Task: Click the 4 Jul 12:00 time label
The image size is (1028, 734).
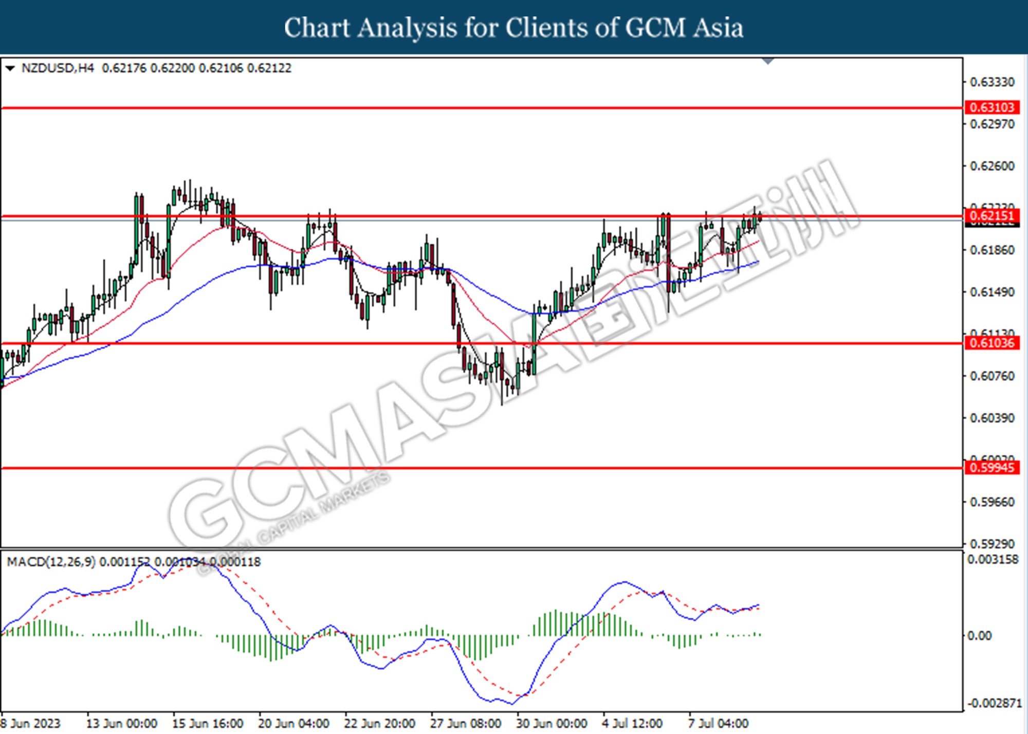Action: click(x=632, y=724)
